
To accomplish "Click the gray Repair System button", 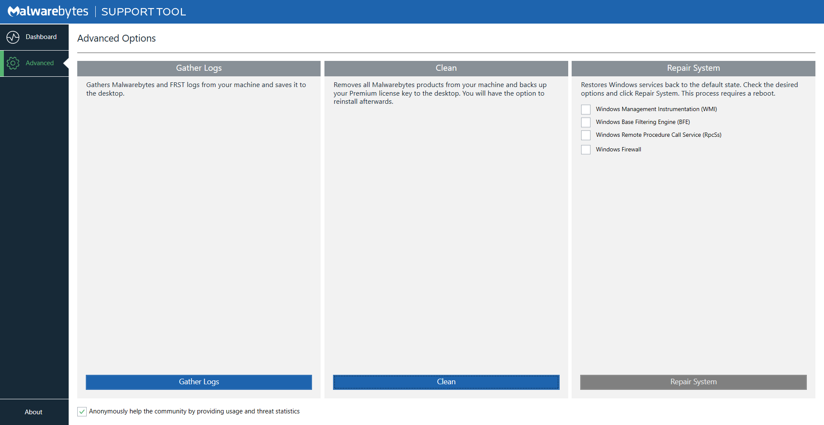I will pos(694,382).
